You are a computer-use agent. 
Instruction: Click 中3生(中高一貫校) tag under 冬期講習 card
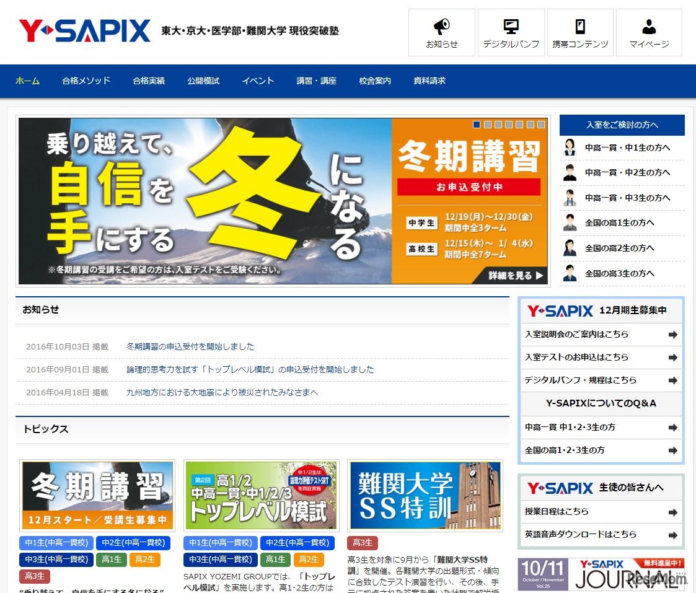pyautogui.click(x=56, y=560)
